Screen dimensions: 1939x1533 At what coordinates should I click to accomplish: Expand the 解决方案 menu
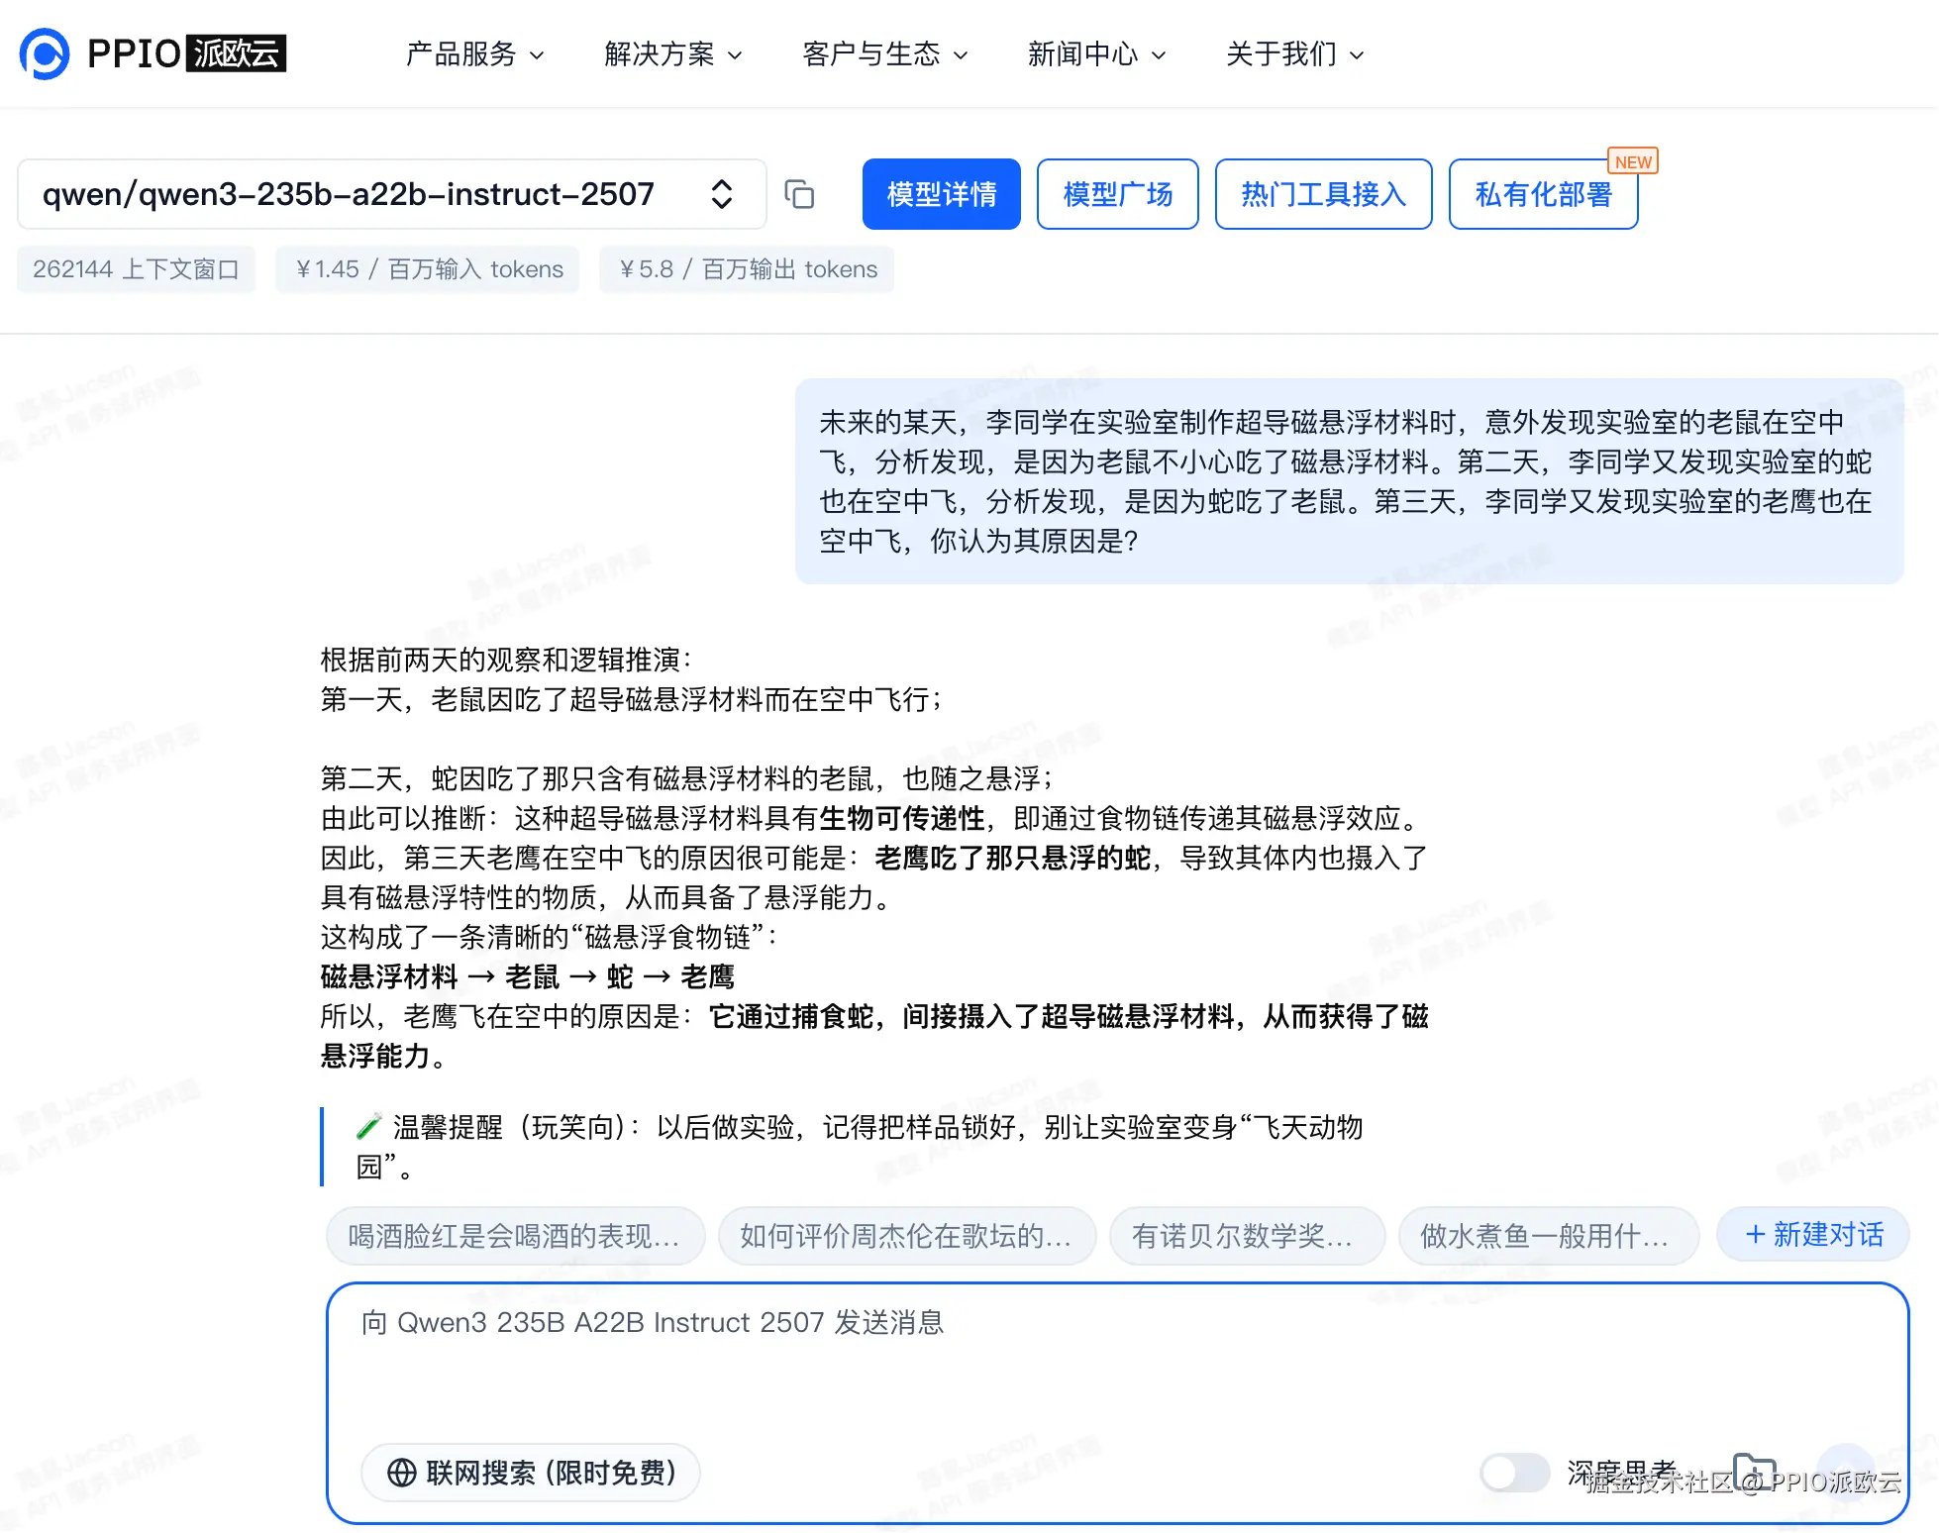point(672,53)
